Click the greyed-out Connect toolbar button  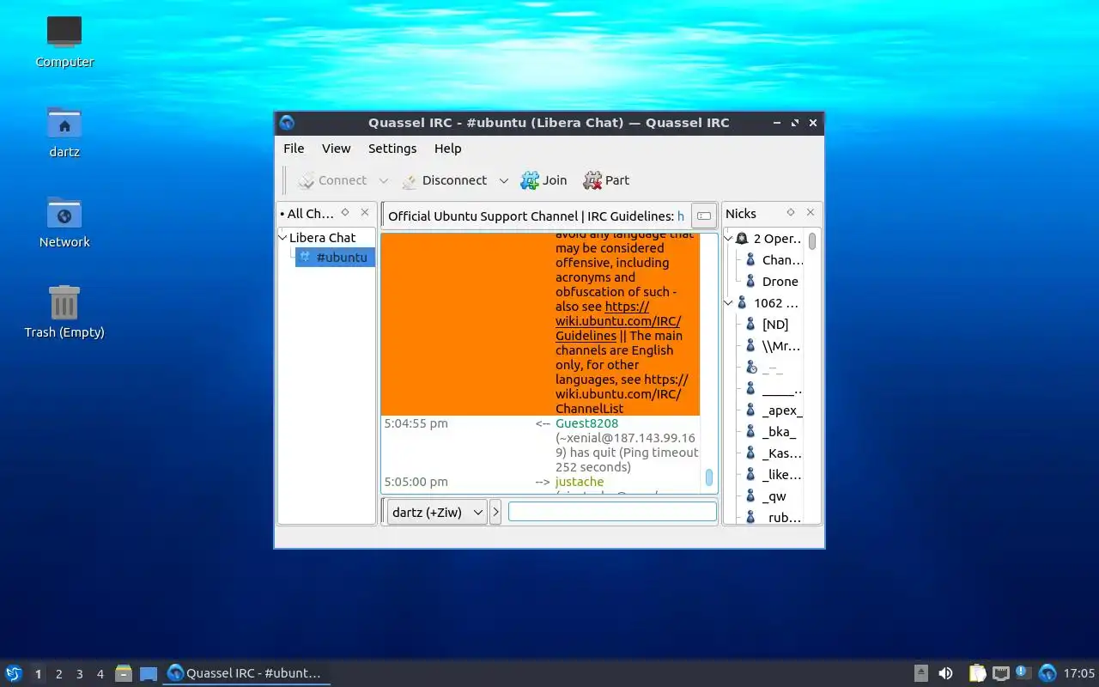point(332,180)
